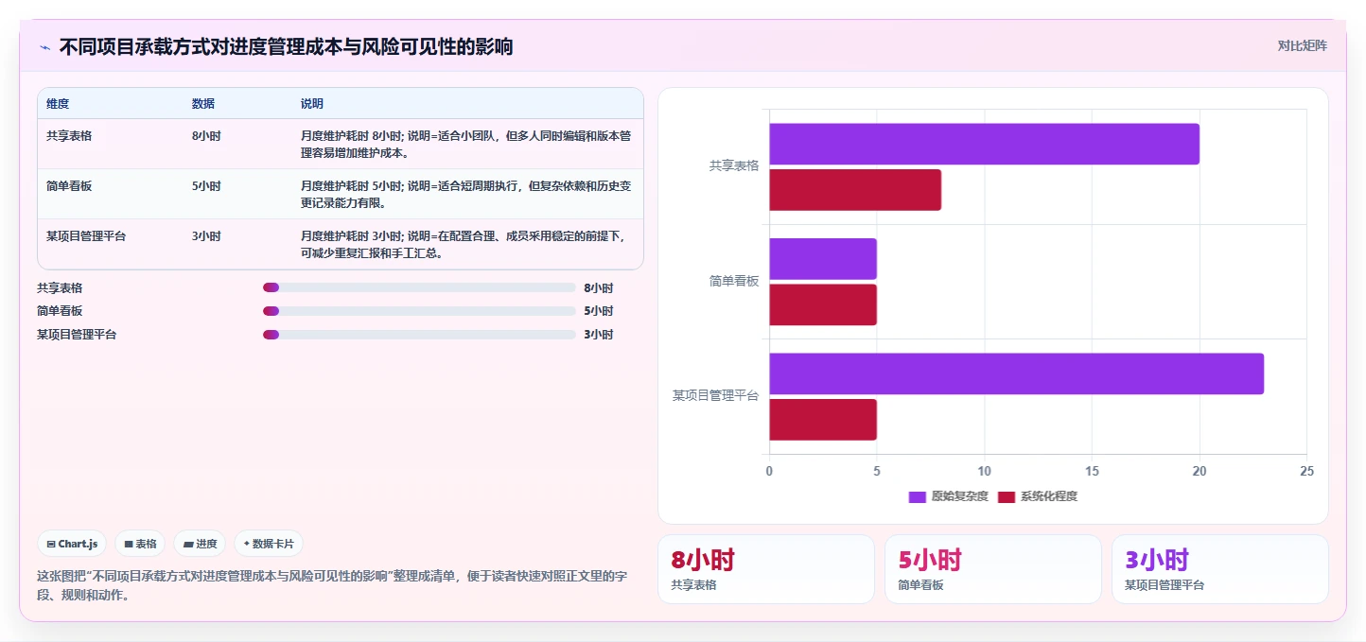The width and height of the screenshot is (1366, 642).
Task: Select the 表格 tag chip
Action: [x=140, y=544]
